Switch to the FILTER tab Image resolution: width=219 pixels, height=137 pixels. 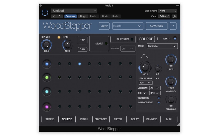click(x=118, y=119)
